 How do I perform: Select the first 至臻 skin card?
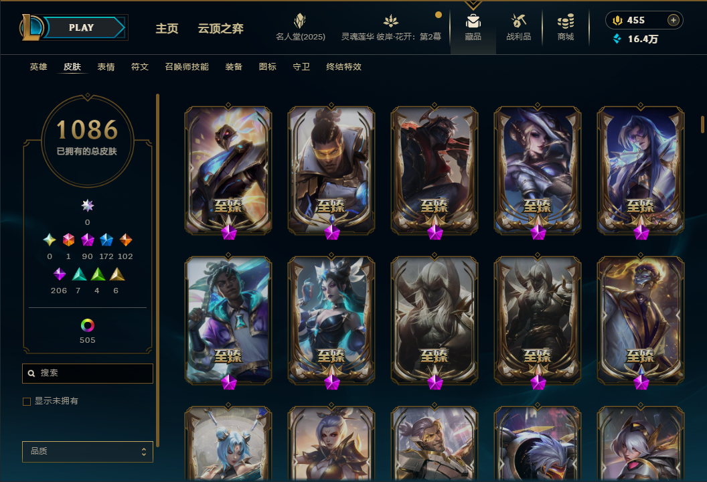[x=228, y=171]
